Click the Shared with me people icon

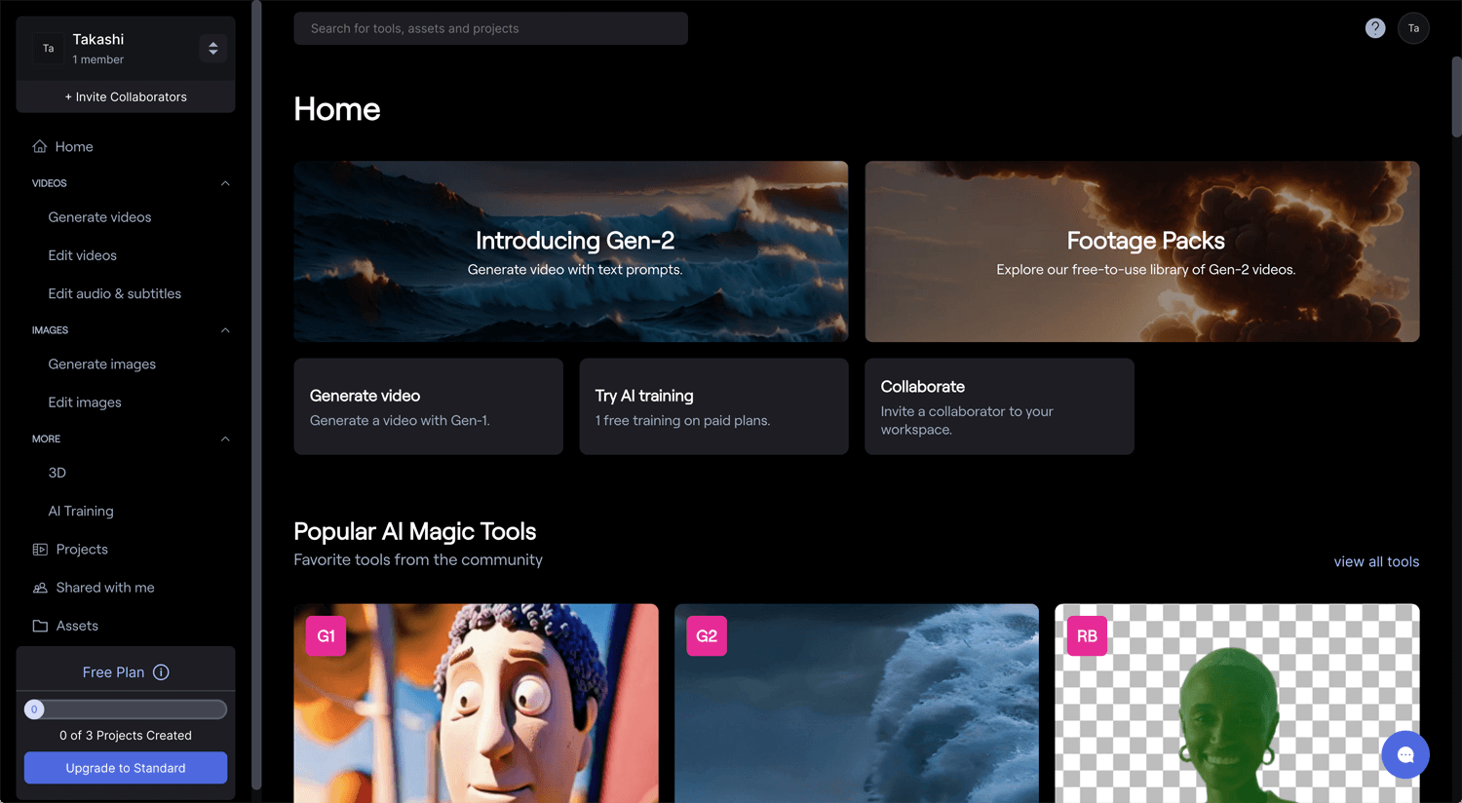(40, 588)
